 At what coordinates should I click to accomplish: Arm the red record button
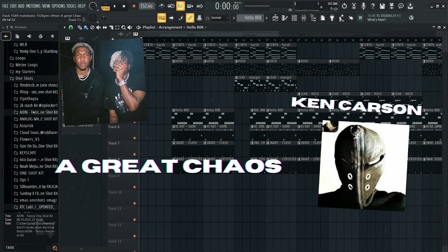click(134, 6)
